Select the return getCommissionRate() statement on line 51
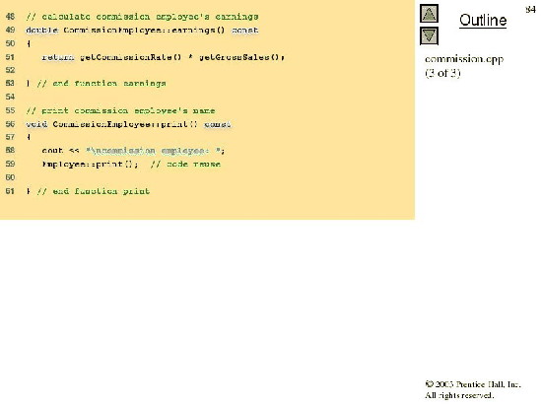The width and height of the screenshot is (541, 406). 164,57
